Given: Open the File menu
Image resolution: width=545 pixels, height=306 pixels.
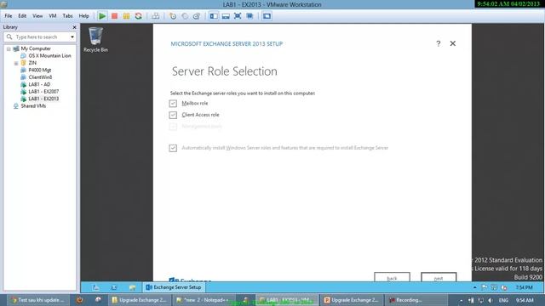Looking at the screenshot, I should pyautogui.click(x=9, y=16).
